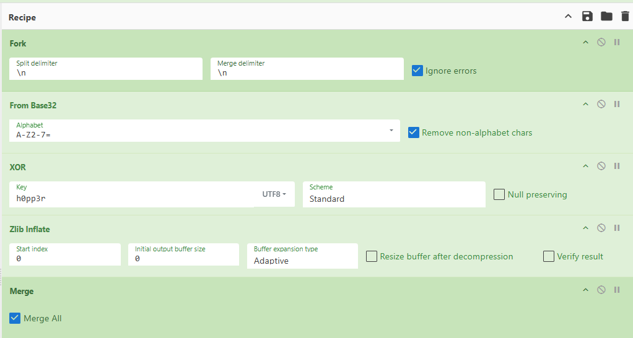The image size is (633, 338).
Task: Open the XOR Scheme dropdown
Action: point(393,194)
